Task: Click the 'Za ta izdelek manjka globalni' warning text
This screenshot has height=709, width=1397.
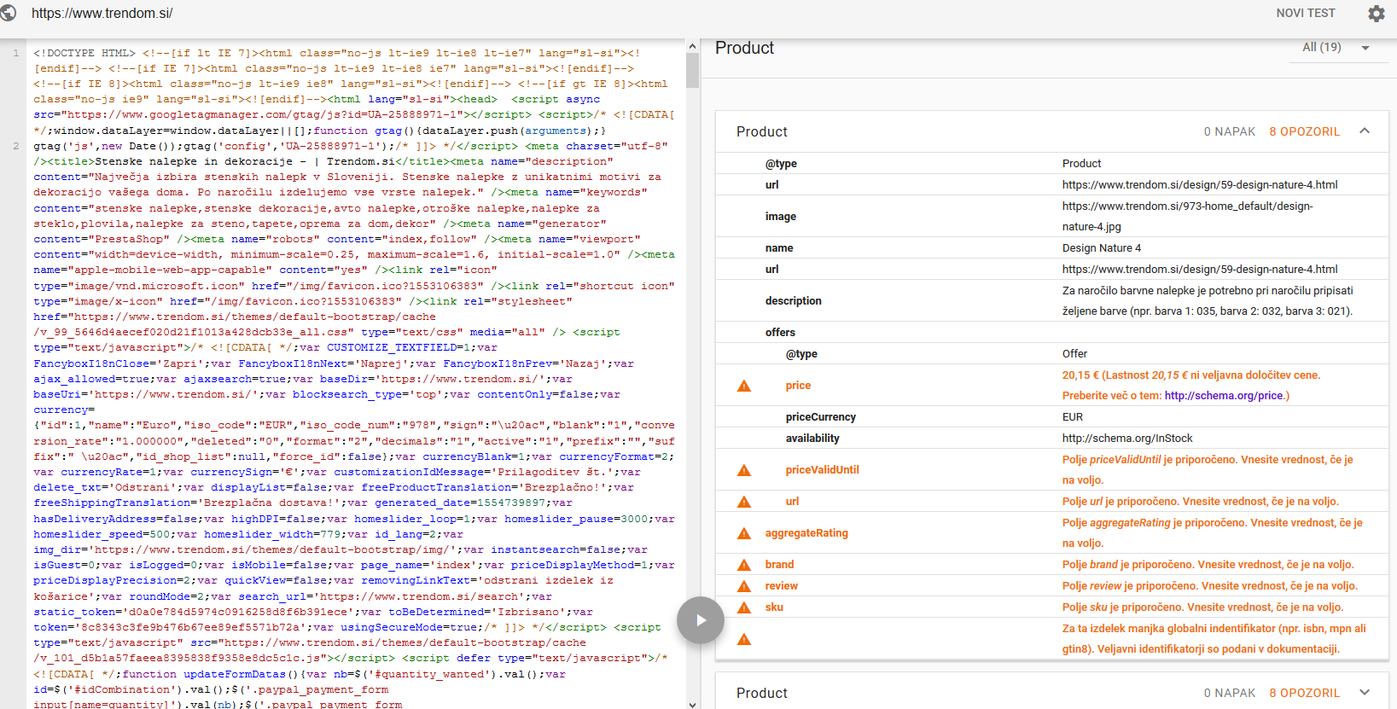Action: [x=1214, y=639]
